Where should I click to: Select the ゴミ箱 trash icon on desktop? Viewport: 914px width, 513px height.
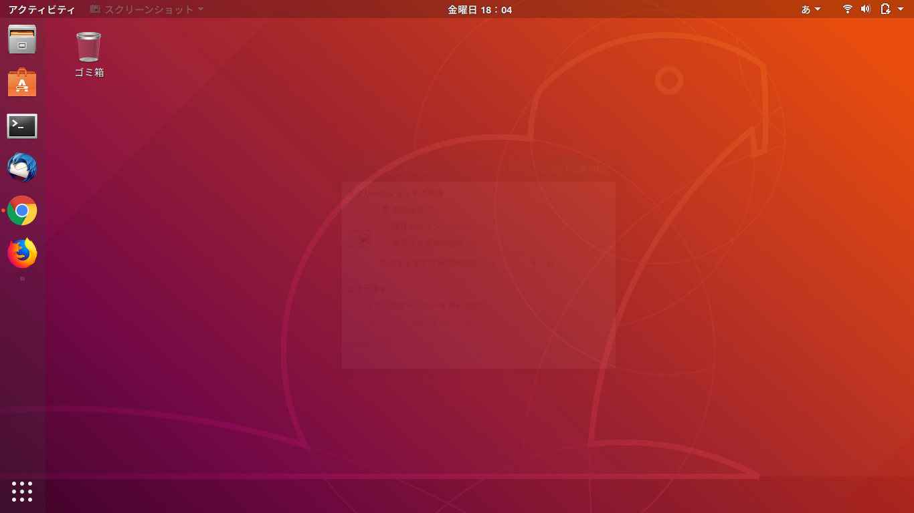pyautogui.click(x=89, y=55)
